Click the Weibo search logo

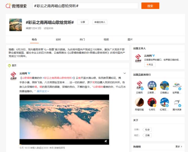tap(16, 6)
